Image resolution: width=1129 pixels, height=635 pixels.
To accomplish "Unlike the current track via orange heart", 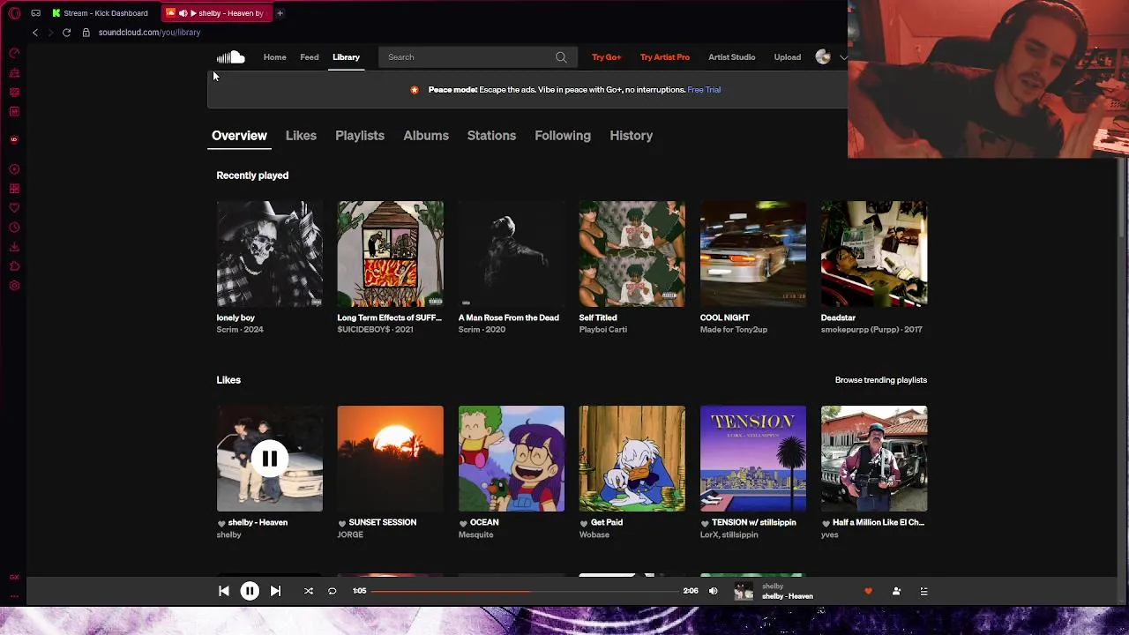I will click(x=868, y=591).
